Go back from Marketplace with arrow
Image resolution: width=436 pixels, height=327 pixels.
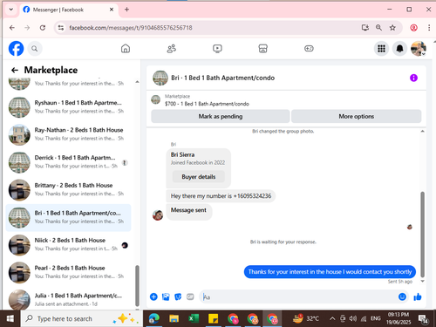click(x=15, y=70)
